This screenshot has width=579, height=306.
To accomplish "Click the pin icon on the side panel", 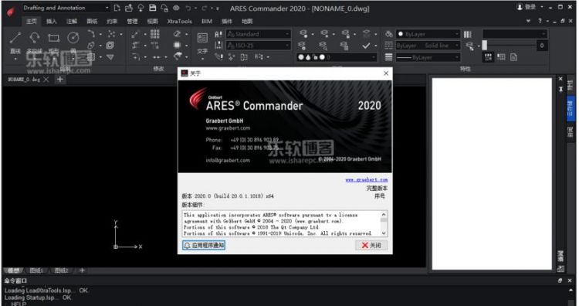I will click(560, 90).
